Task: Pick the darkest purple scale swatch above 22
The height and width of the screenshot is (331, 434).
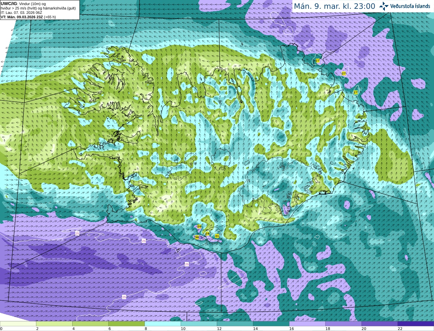Action: click(x=416, y=324)
